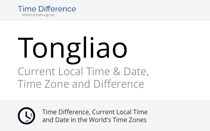
Task: Click the clock hands inside the round icon
Action: (x=28, y=115)
